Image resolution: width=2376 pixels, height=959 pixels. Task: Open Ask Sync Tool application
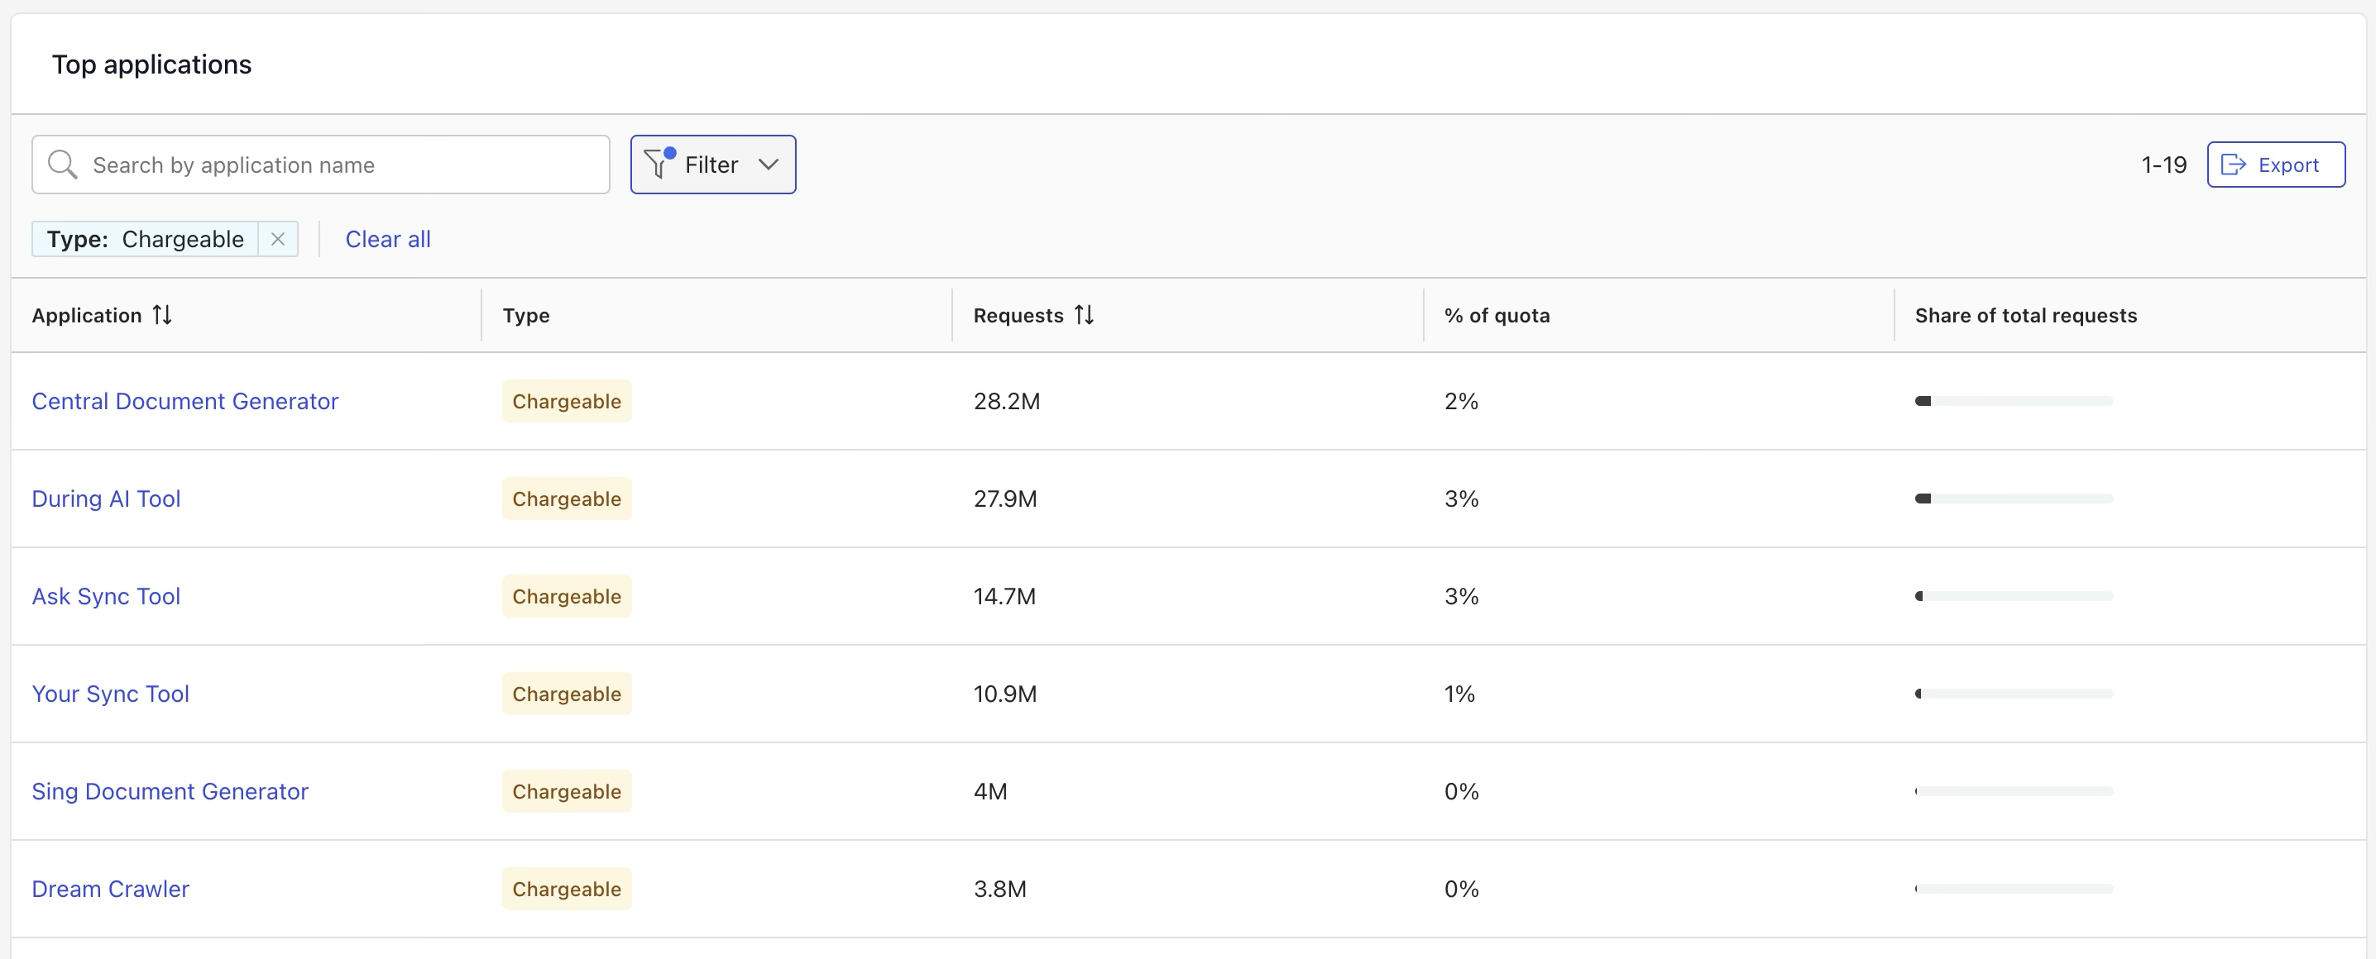coord(106,597)
